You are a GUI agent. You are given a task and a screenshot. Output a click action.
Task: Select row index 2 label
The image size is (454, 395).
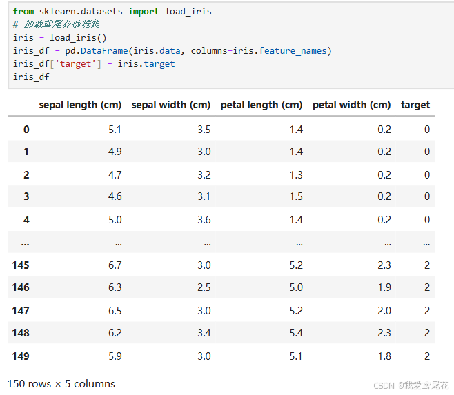click(x=26, y=175)
